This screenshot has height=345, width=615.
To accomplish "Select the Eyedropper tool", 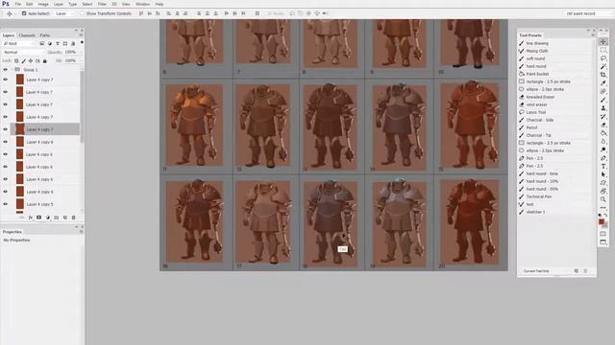I will click(x=603, y=83).
